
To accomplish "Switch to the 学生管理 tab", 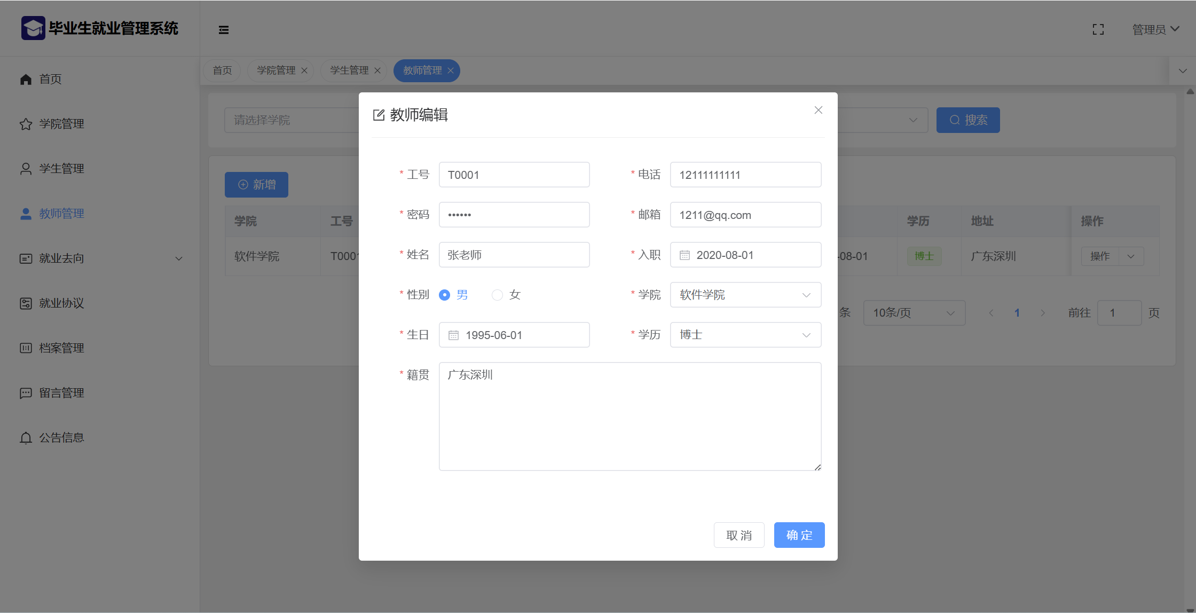I will click(349, 70).
